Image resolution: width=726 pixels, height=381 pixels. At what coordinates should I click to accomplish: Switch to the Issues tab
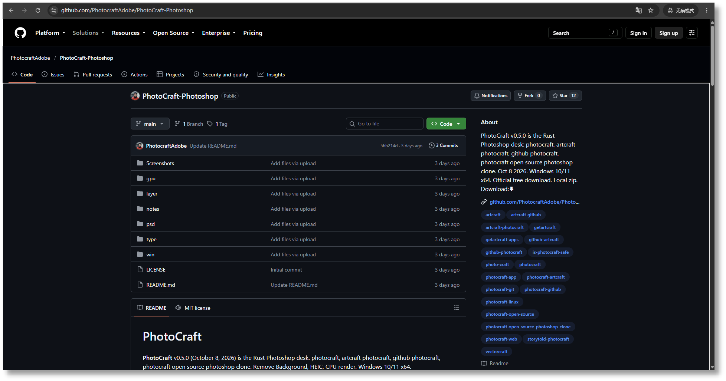coord(53,75)
